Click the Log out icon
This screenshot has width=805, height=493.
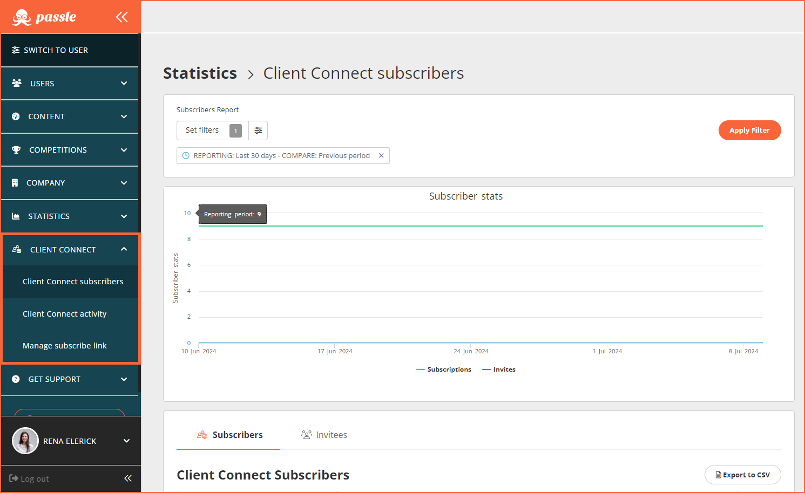pos(14,478)
